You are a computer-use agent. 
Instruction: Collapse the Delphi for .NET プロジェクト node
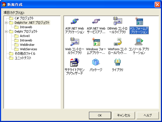tap(6, 23)
